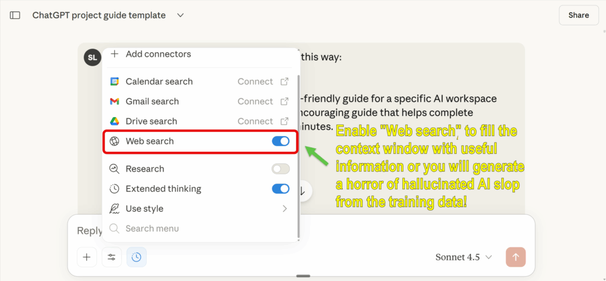Open the Sonnet 4.5 model selector
This screenshot has width=606, height=281.
[463, 257]
